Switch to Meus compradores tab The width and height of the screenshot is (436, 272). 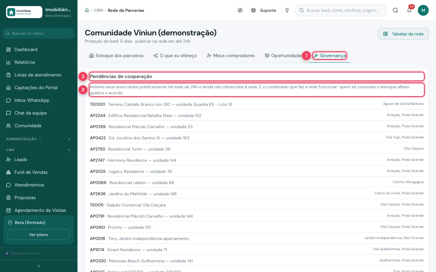(231, 56)
